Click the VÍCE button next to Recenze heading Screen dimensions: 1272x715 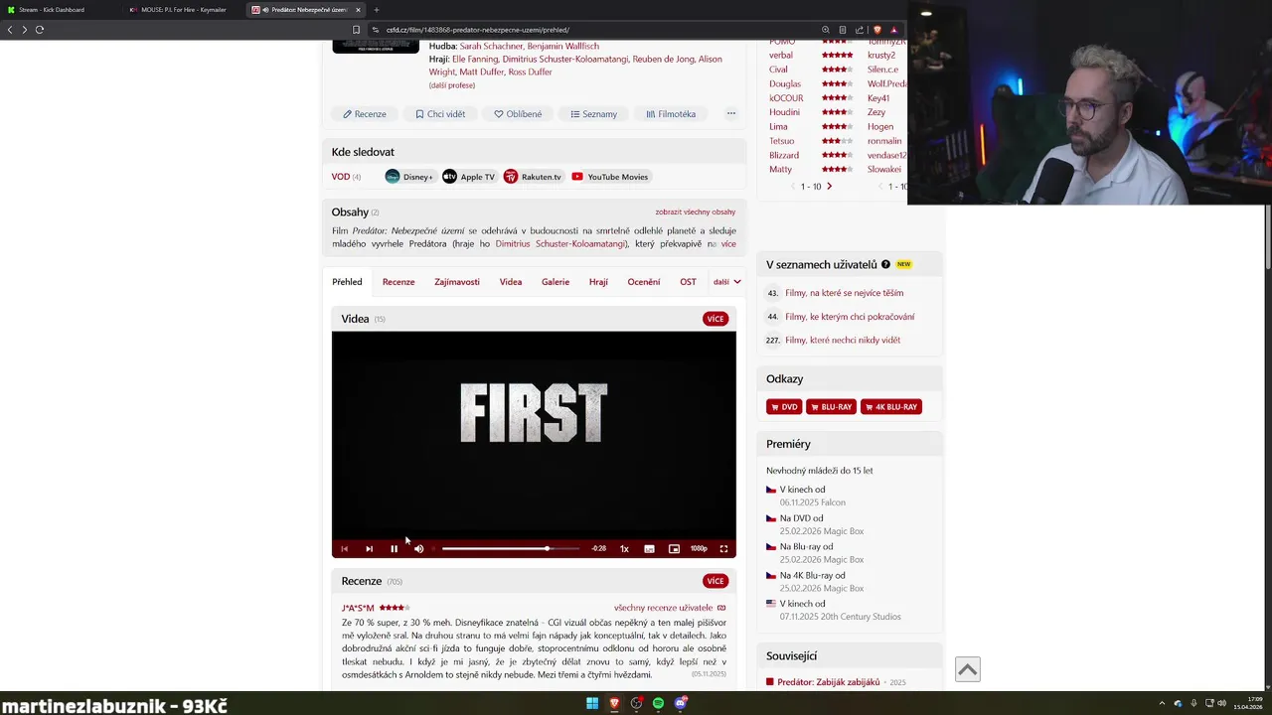point(715,581)
